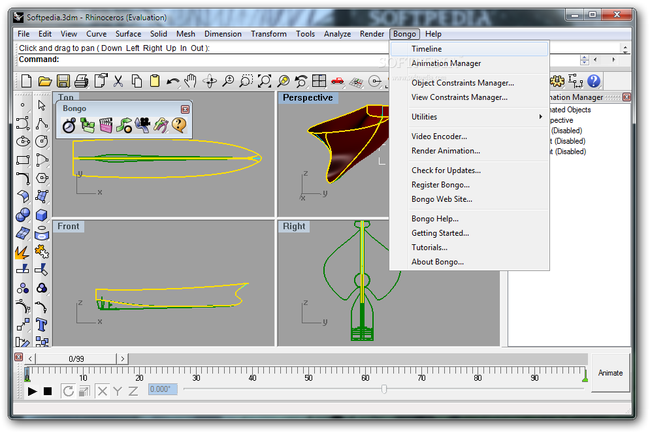Step to previous frame arrow
The height and width of the screenshot is (433, 650).
point(30,359)
